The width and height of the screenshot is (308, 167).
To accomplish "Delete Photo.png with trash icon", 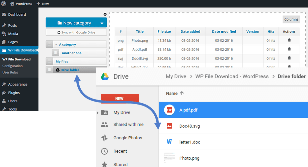I will click(x=289, y=40).
